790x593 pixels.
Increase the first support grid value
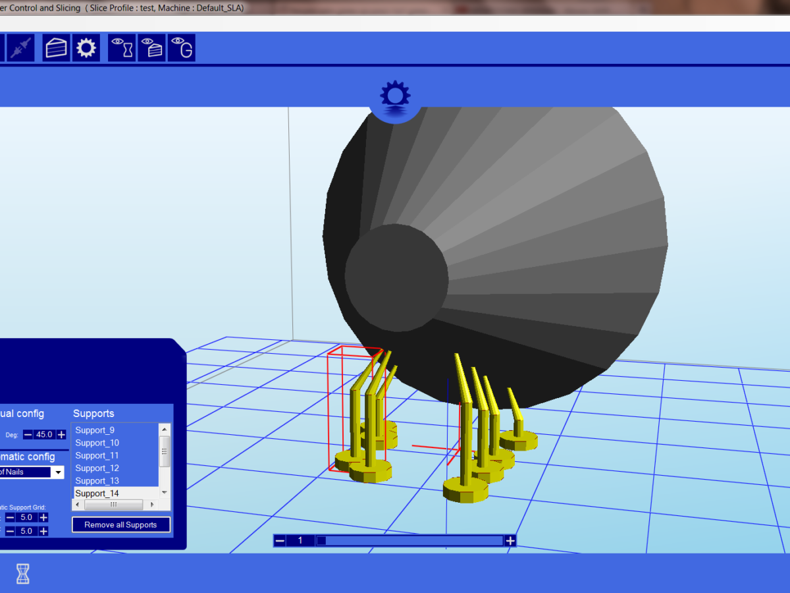[x=43, y=518]
